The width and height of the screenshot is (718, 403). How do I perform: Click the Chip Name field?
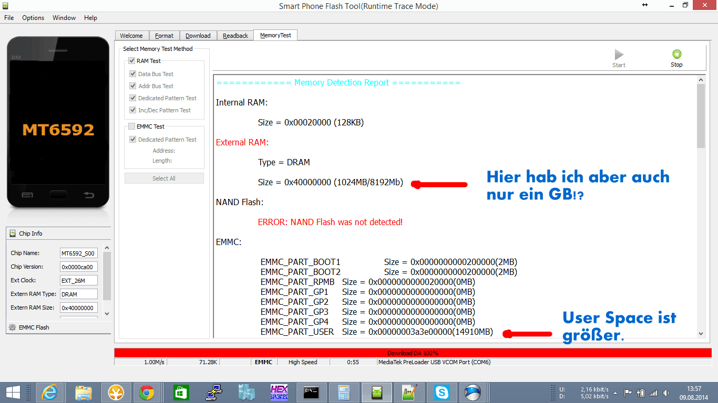[x=78, y=253]
